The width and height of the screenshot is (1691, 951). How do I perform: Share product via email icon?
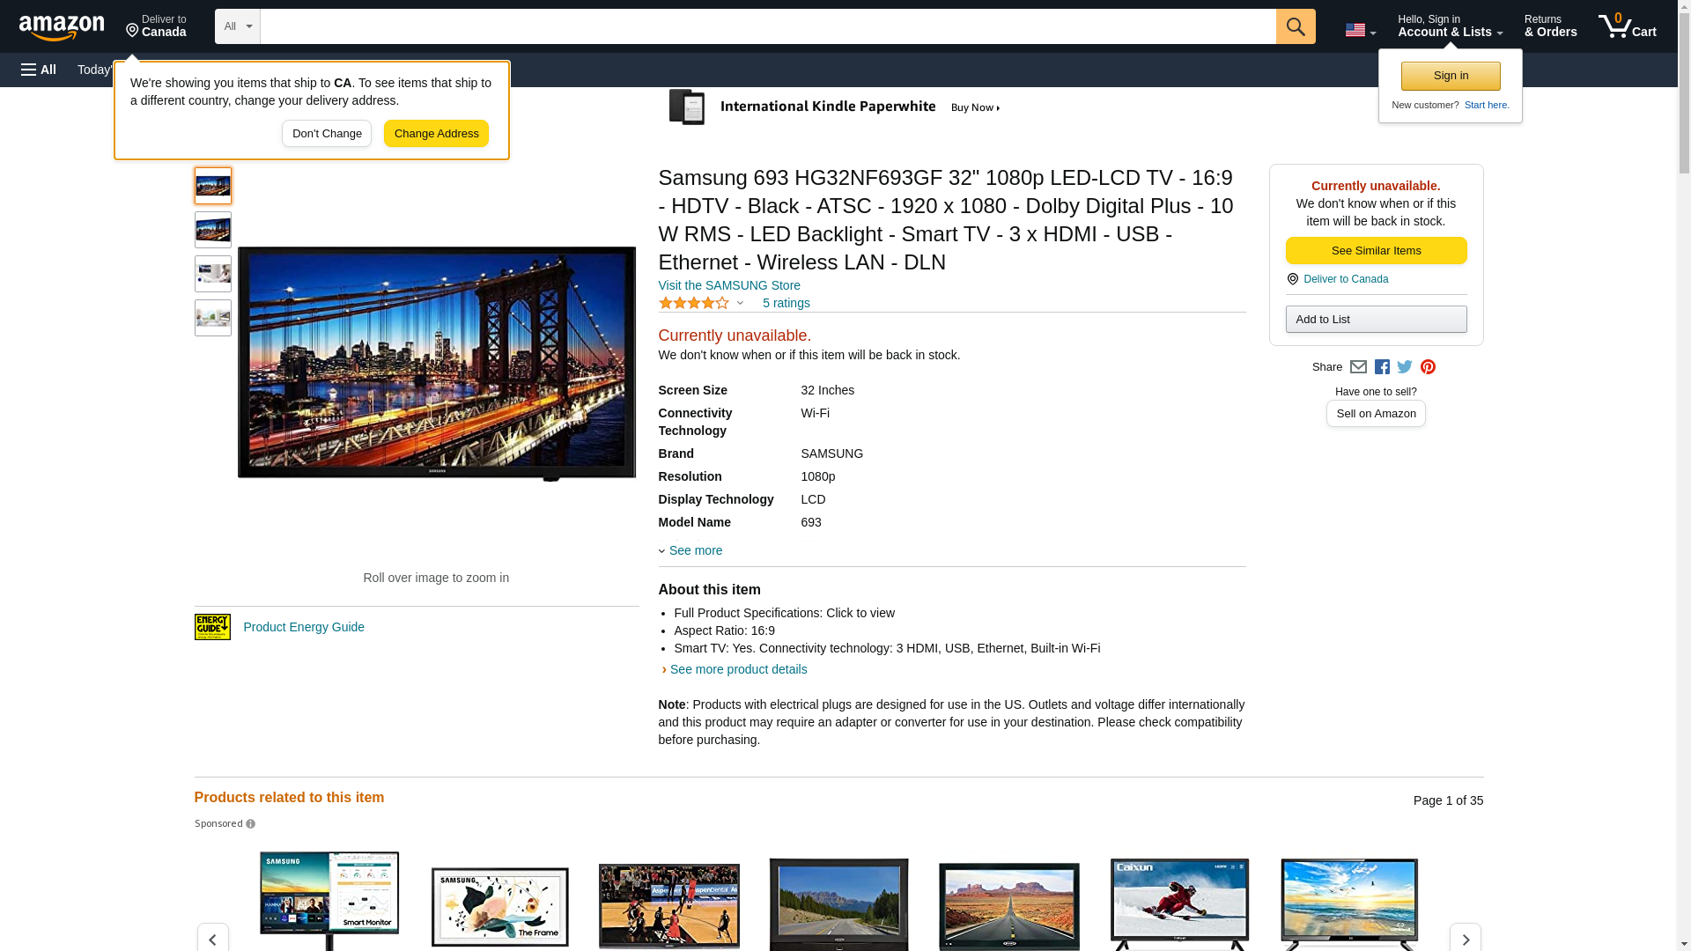pyautogui.click(x=1358, y=367)
